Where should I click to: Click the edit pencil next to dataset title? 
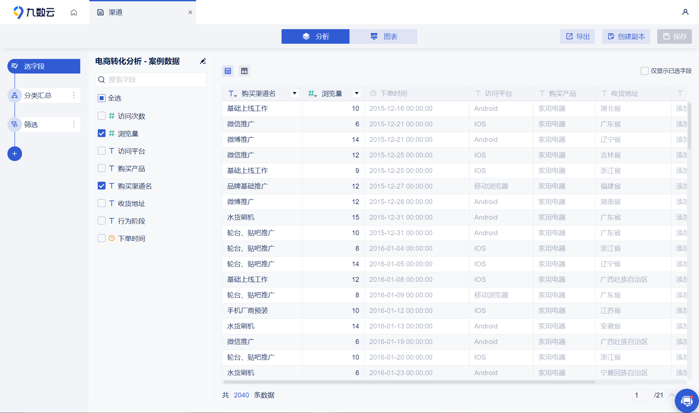coord(203,61)
